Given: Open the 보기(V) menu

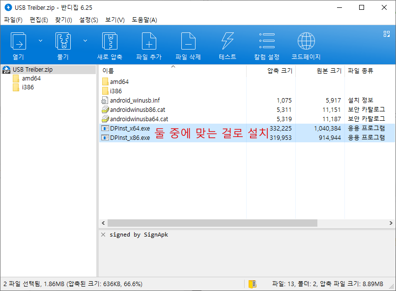Looking at the screenshot, I should 114,20.
